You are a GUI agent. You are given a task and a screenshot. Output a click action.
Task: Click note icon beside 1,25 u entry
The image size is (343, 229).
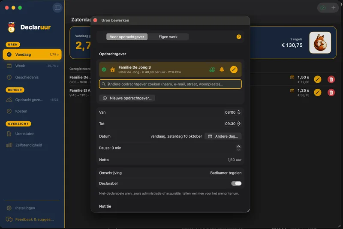coord(292,90)
